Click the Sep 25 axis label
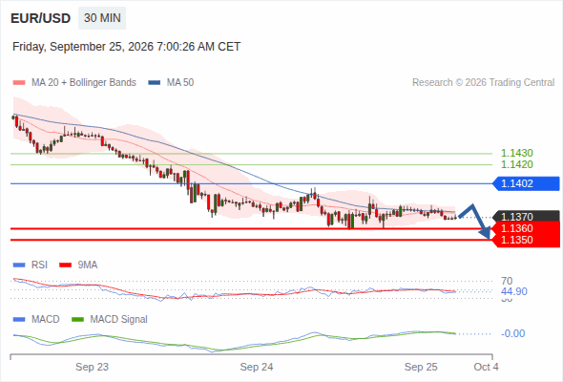 [x=421, y=367]
